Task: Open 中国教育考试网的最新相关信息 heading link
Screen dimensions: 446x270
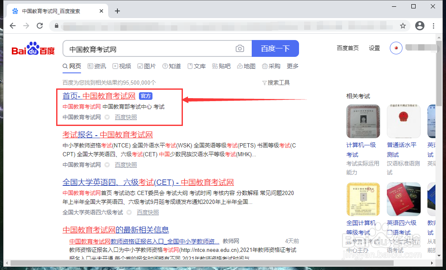Action: coord(116,230)
